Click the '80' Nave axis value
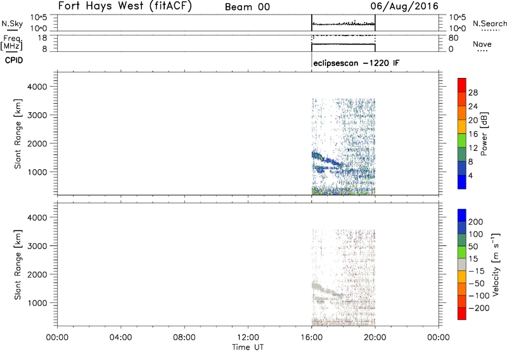507x351 pixels. [453, 38]
